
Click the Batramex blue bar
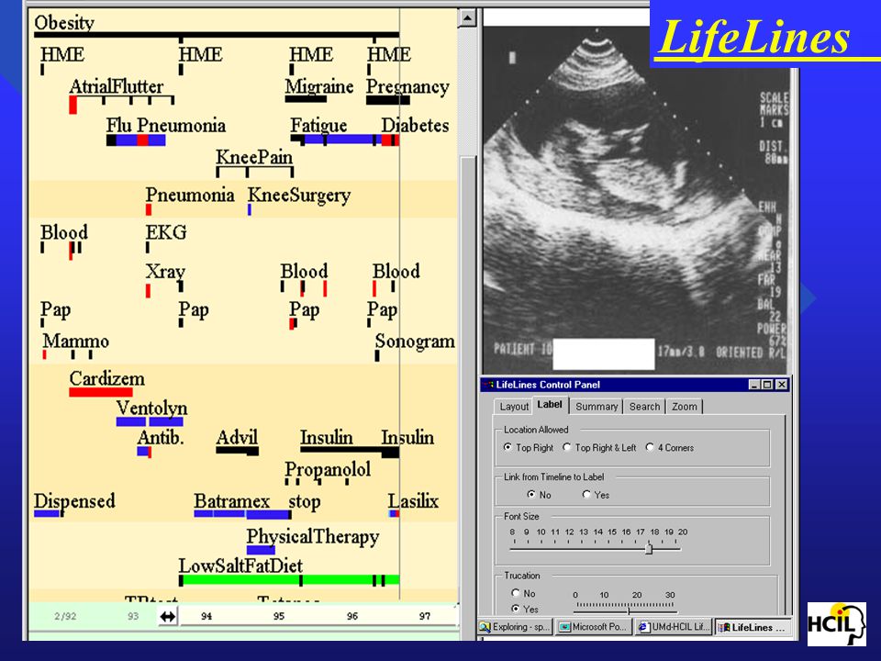coord(241,514)
